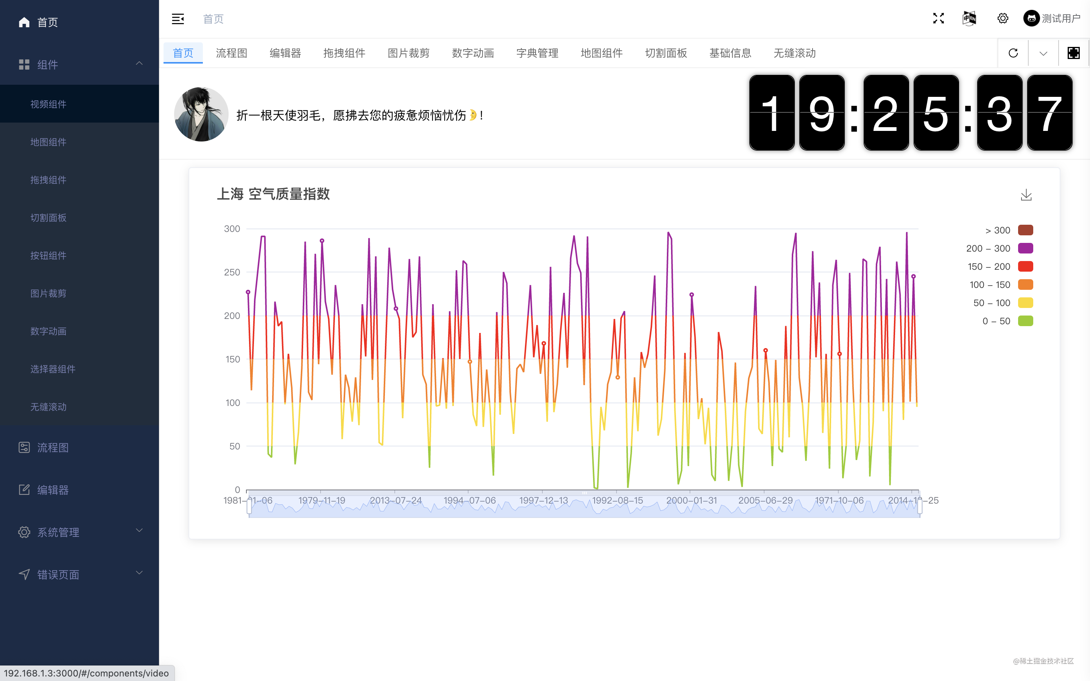Toggle the 200 – 300 legend range
The image size is (1090, 681).
click(1025, 248)
